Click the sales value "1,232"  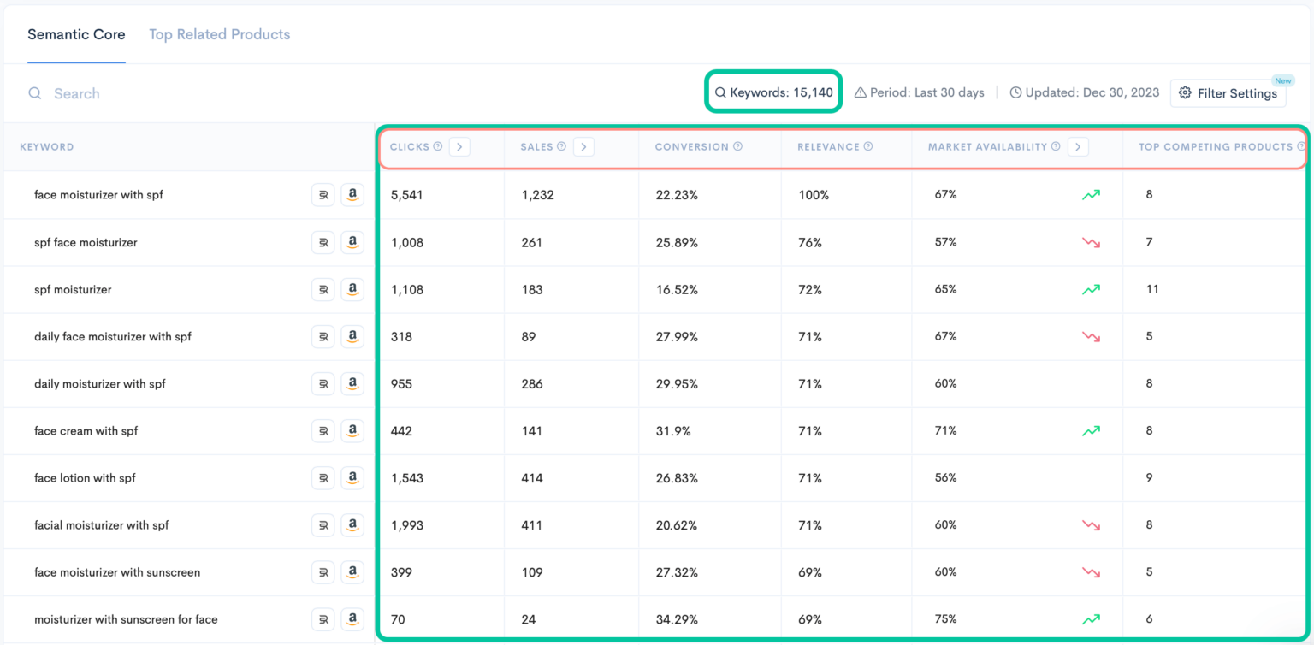(x=537, y=195)
